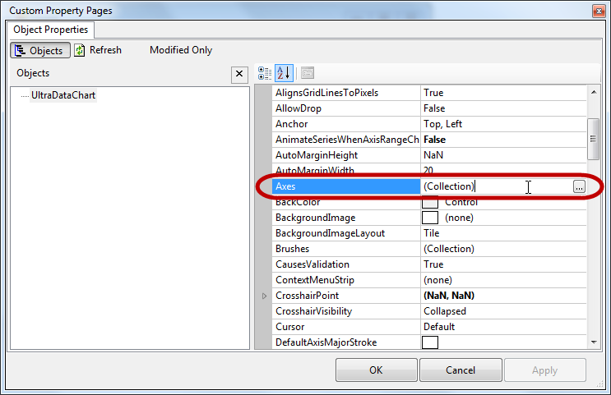Screen dimensions: 611x395
Task: Select the Alphabetical sort icon
Action: (x=283, y=73)
